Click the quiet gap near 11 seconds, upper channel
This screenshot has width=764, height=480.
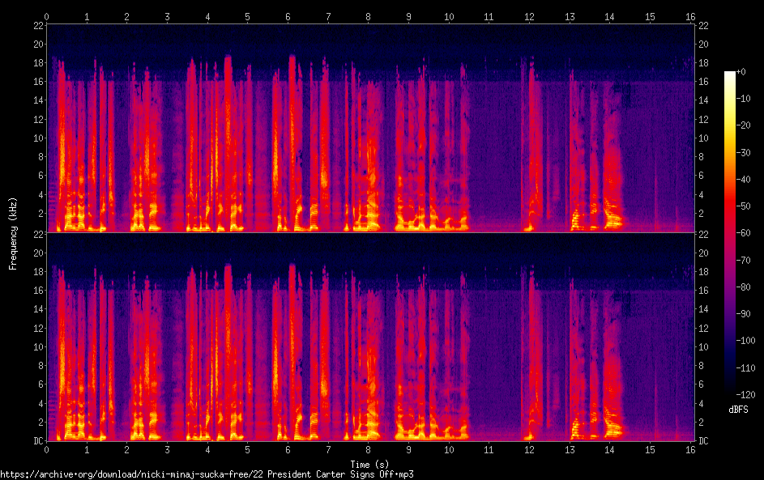(489, 146)
